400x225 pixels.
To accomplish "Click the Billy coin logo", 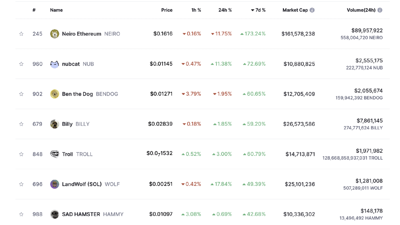I will [x=55, y=124].
